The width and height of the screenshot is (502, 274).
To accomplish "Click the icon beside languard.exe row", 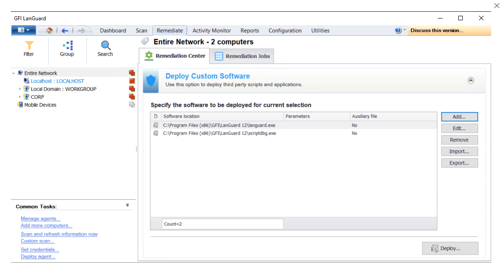I will pyautogui.click(x=156, y=125).
